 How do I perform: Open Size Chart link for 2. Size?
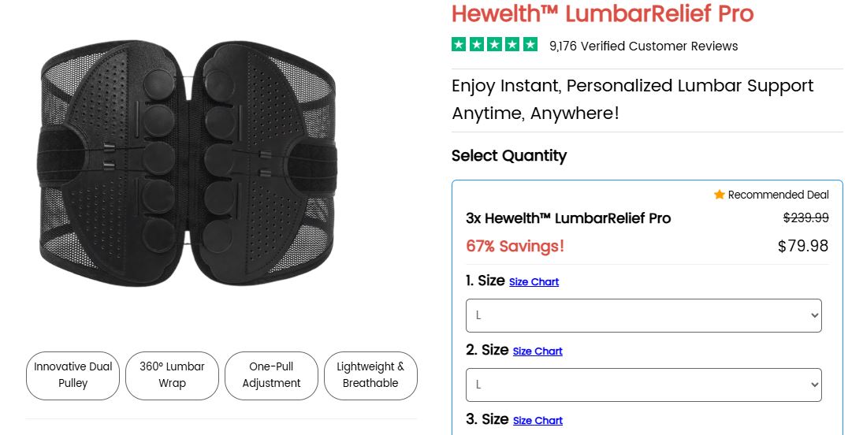coord(538,351)
